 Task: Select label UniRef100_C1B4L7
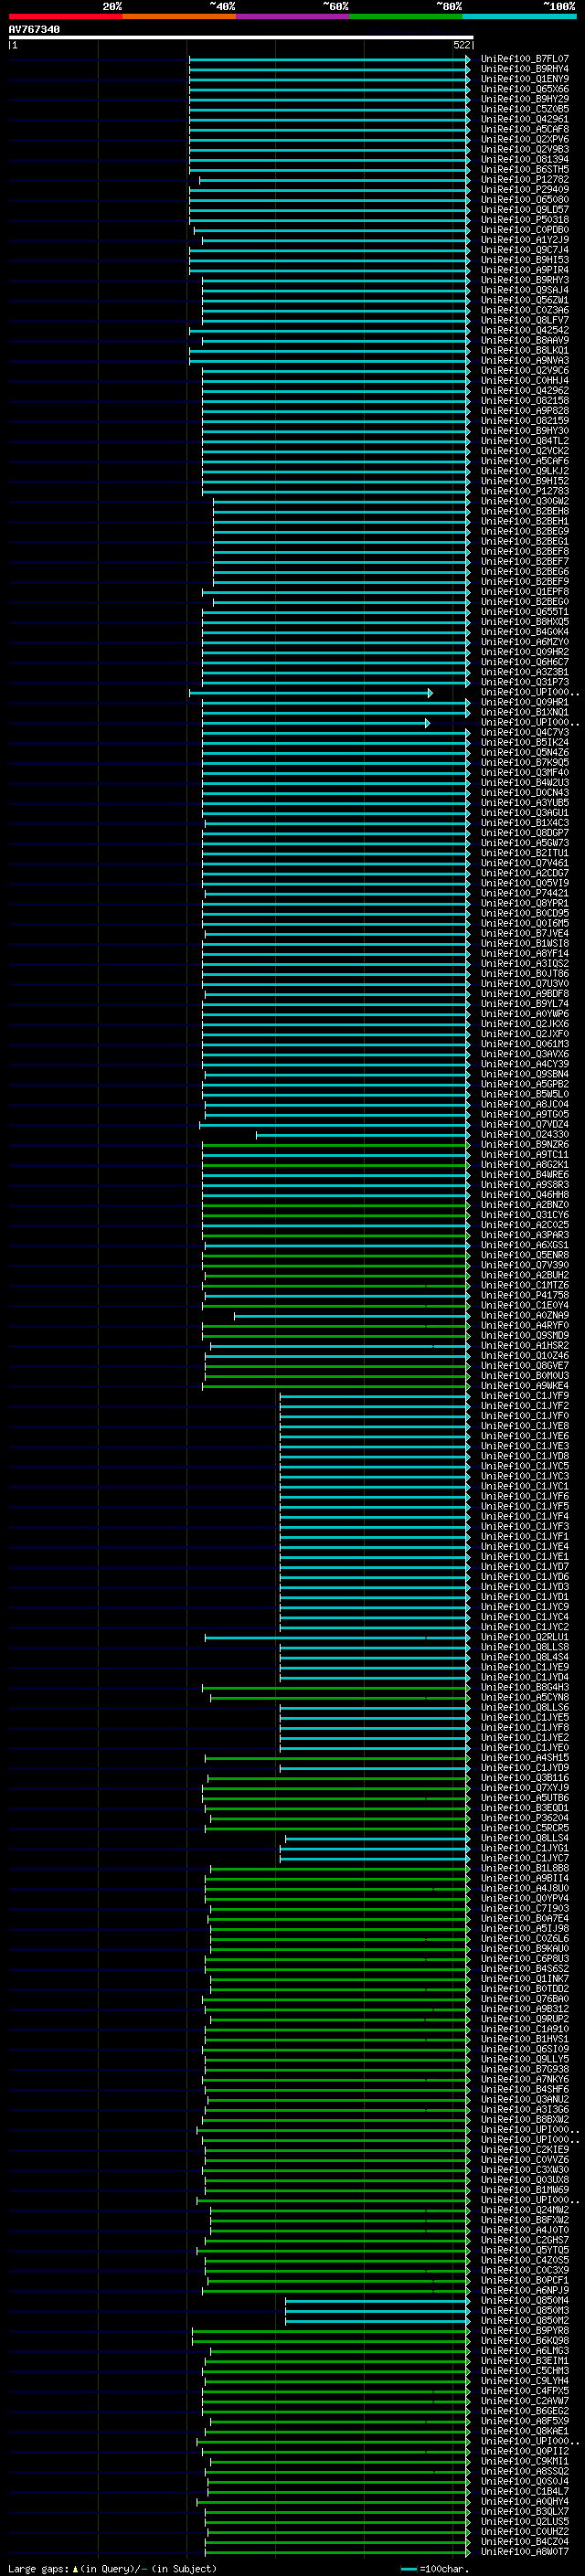[524, 2491]
